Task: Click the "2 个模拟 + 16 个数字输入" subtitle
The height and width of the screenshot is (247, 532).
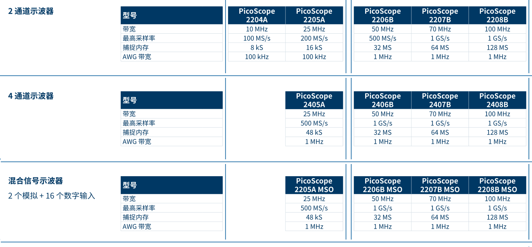Action: 52,195
